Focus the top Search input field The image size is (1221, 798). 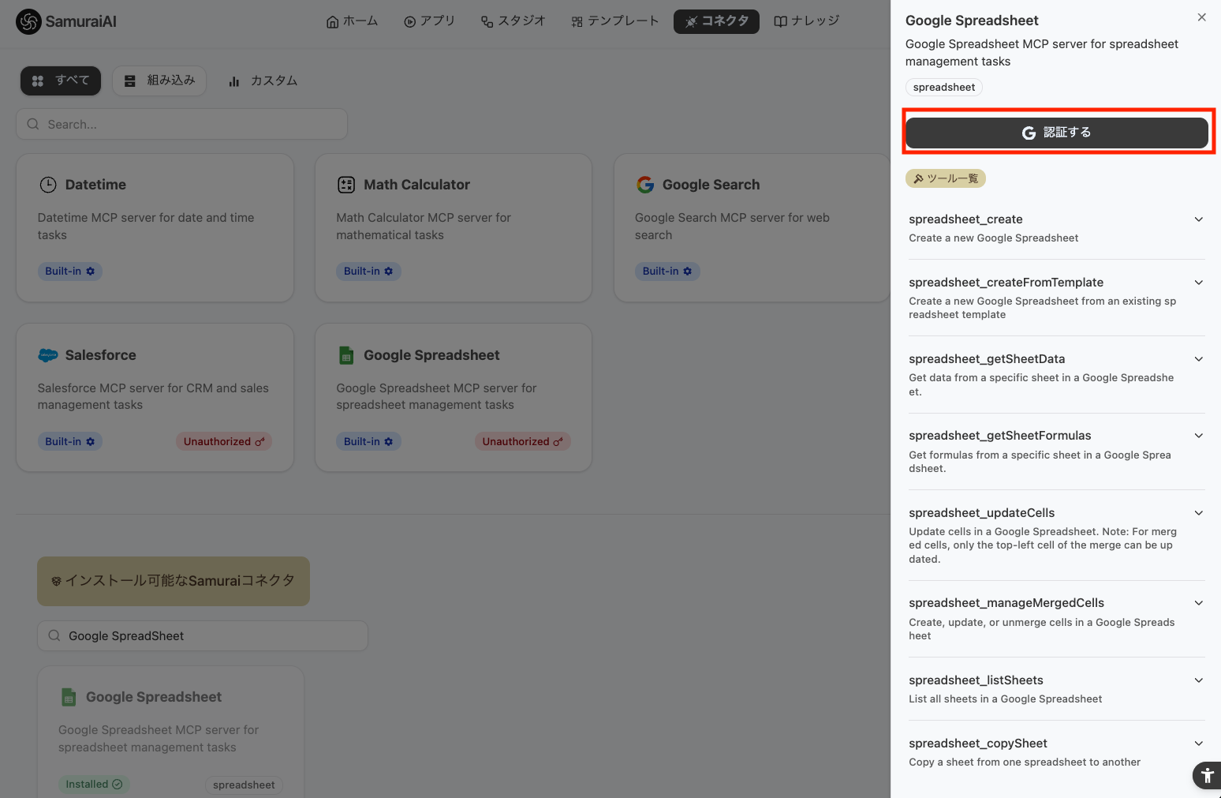[x=182, y=125]
